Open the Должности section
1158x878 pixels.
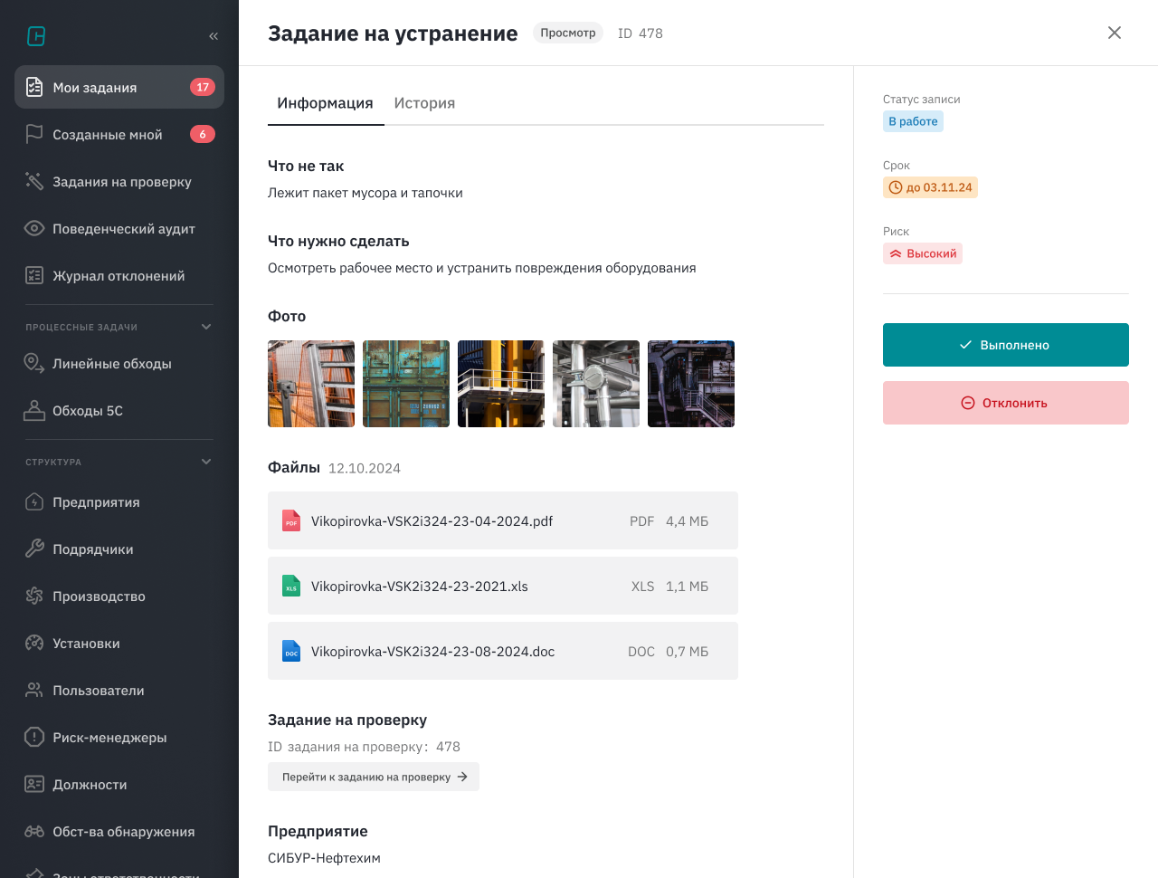point(119,784)
